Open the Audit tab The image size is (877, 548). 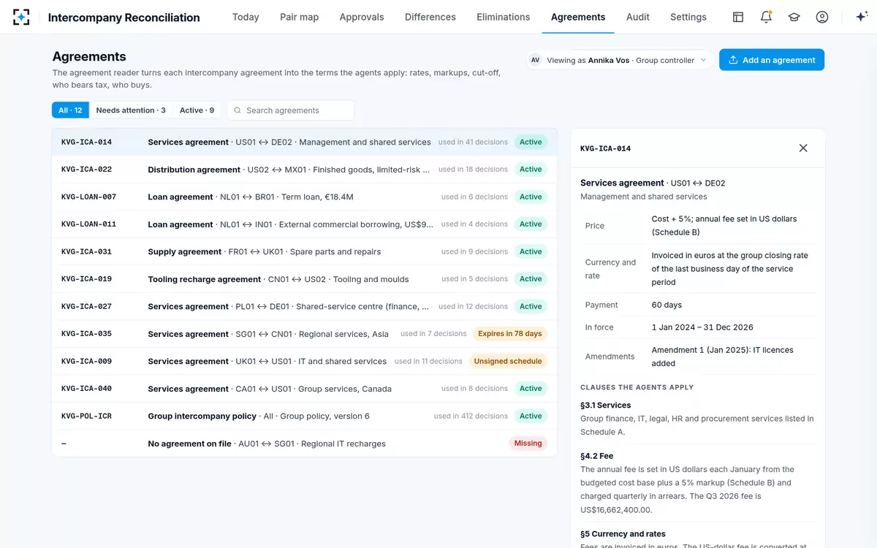coord(638,17)
